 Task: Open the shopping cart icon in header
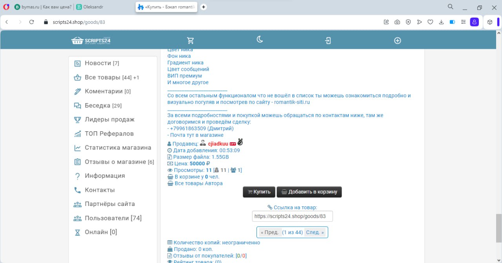click(x=191, y=41)
